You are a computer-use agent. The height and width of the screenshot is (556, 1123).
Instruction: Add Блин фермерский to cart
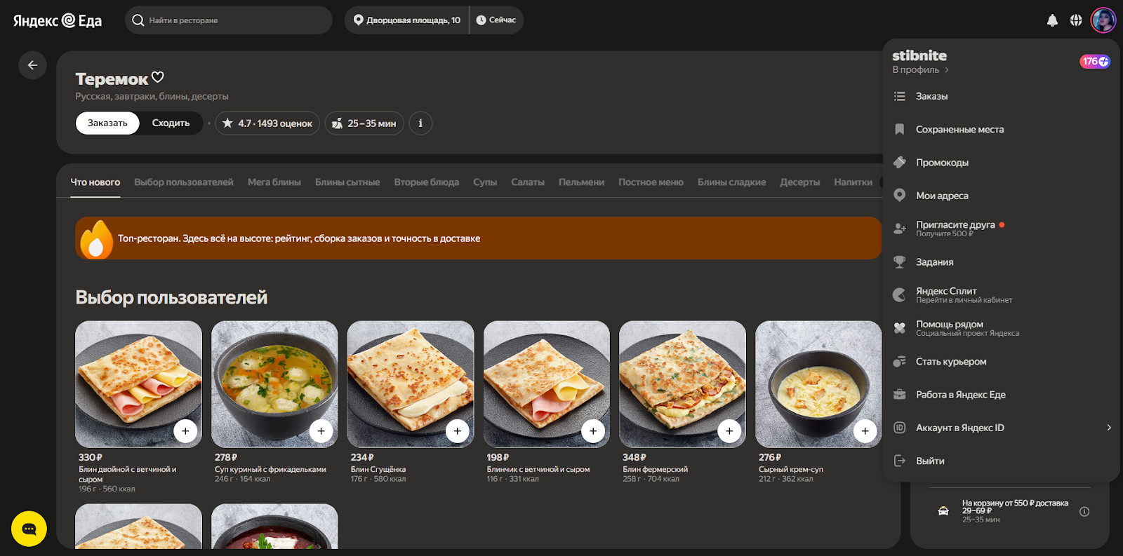pyautogui.click(x=729, y=431)
